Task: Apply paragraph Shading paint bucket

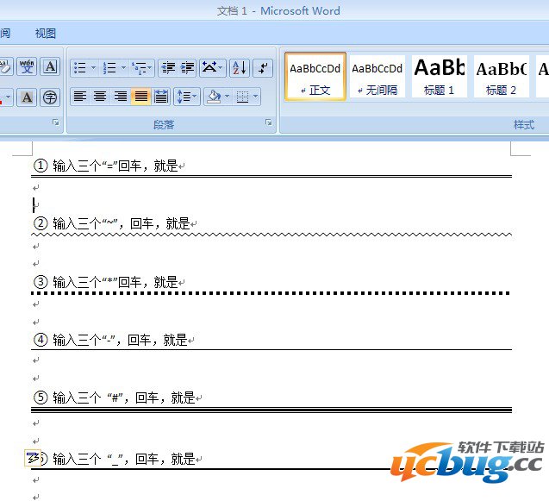Action: coord(214,97)
